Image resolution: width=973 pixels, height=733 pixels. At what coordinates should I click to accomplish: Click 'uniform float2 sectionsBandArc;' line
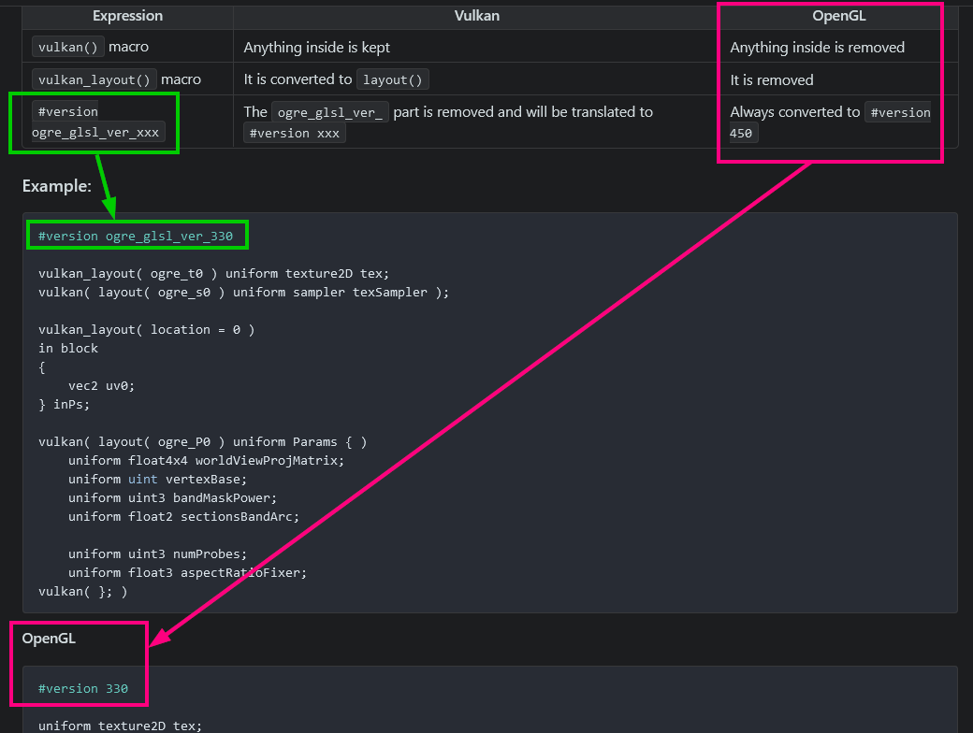click(183, 516)
